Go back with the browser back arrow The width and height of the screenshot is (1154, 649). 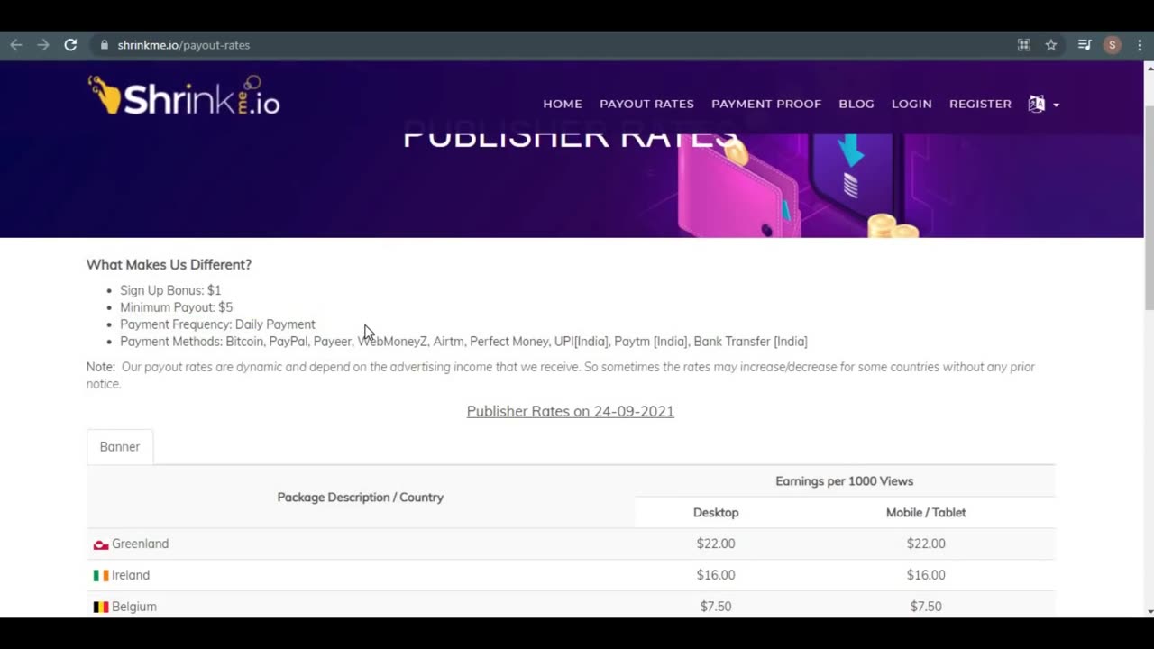(x=16, y=45)
